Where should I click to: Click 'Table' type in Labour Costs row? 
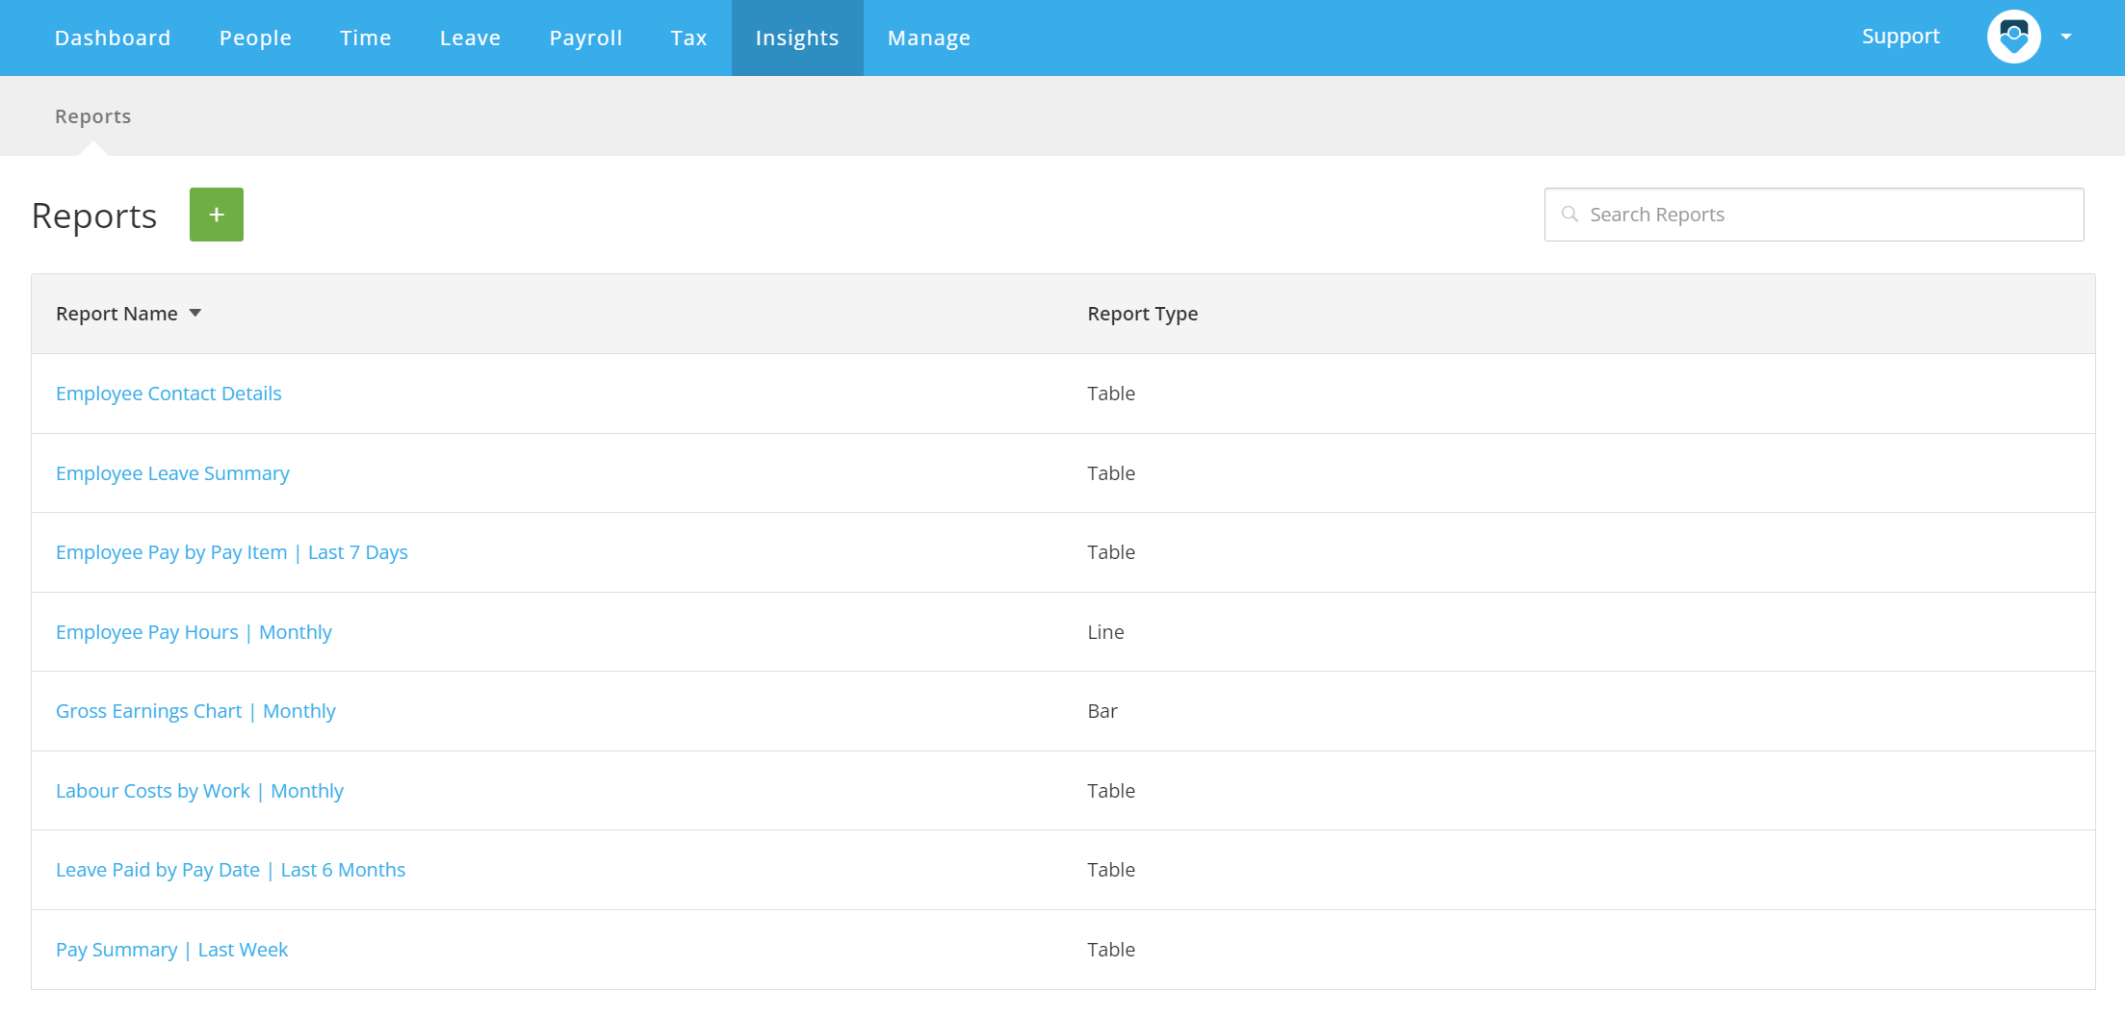pos(1111,791)
